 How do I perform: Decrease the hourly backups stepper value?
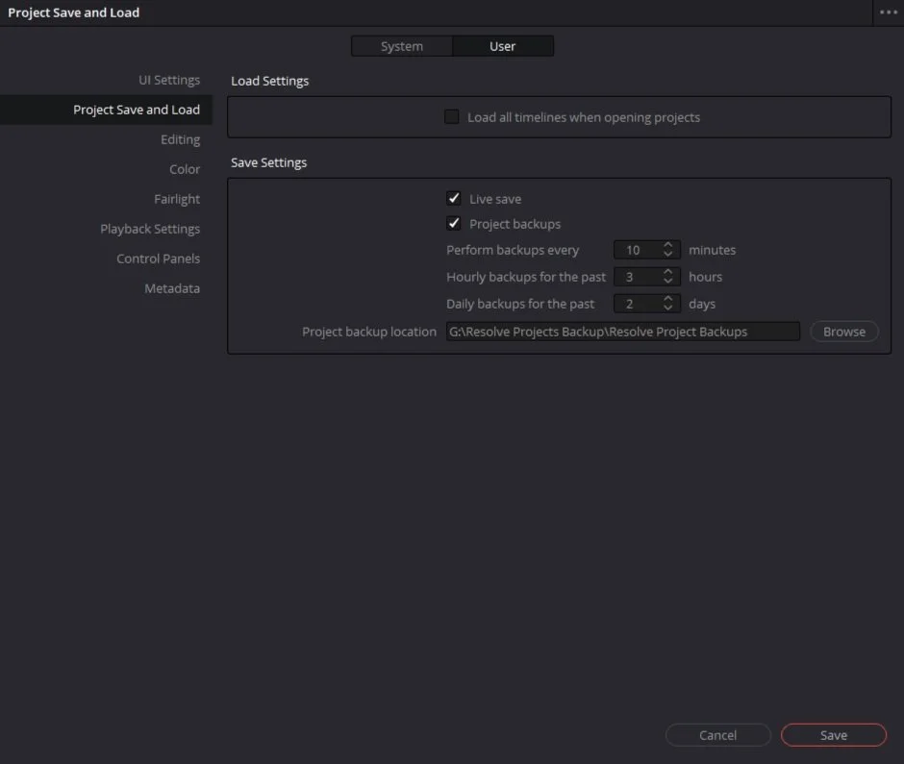pyautogui.click(x=669, y=281)
